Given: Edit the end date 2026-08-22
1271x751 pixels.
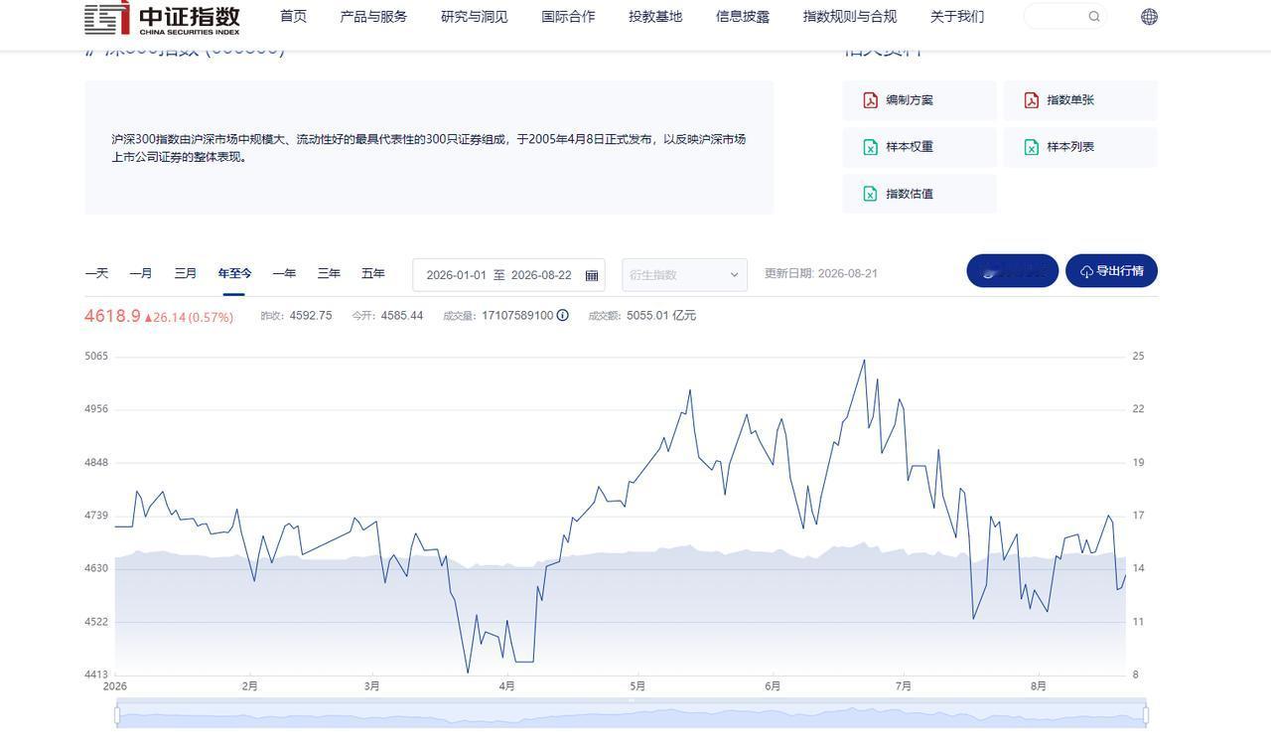Looking at the screenshot, I should tap(541, 275).
